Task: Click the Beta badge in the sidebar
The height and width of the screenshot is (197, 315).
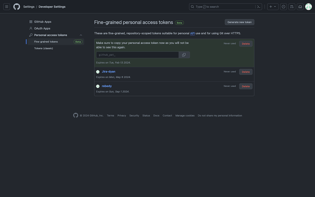Action: (x=78, y=42)
